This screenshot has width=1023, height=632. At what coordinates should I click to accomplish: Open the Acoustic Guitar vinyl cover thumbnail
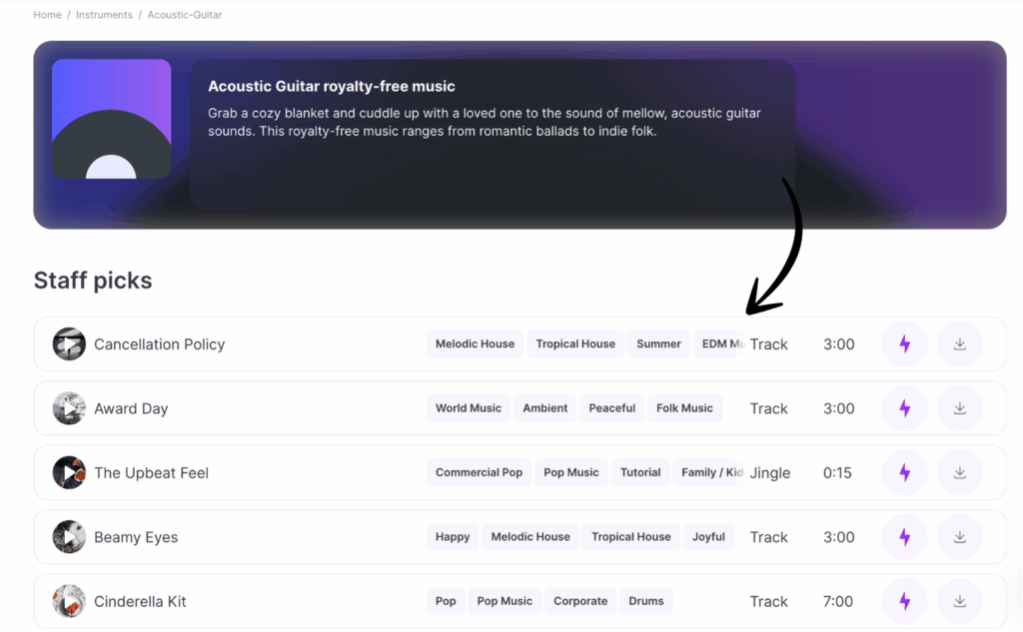pos(111,119)
